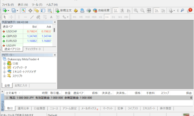This screenshot has width=194, height=116.
Task: Select the M1 timeframe button
Action: pyautogui.click(x=75, y=17)
